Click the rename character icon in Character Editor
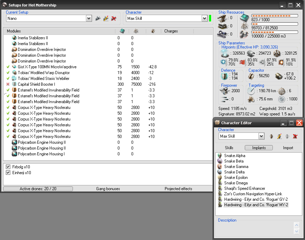The image size is (305, 240). tap(279, 137)
